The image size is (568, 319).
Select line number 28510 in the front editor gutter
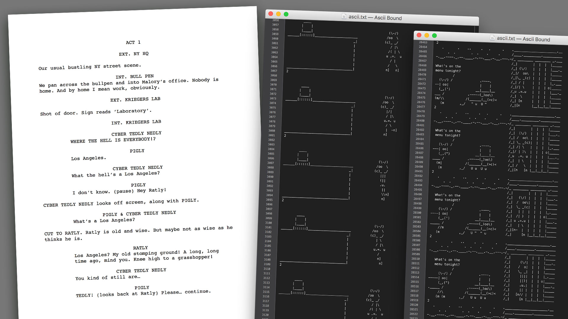[x=416, y=258]
